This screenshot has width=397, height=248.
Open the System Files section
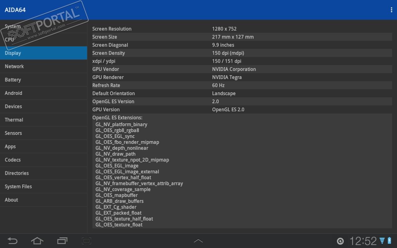pos(43,186)
